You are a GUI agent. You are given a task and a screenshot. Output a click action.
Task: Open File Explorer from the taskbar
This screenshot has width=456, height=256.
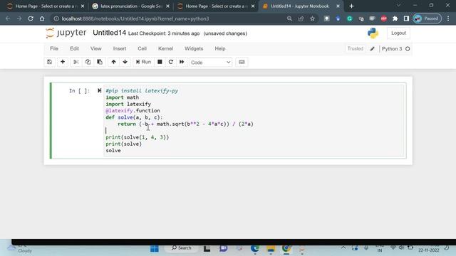[x=271, y=248]
